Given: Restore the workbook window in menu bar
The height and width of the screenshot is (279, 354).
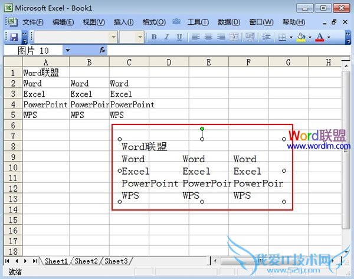Looking at the screenshot, I should pos(334,22).
